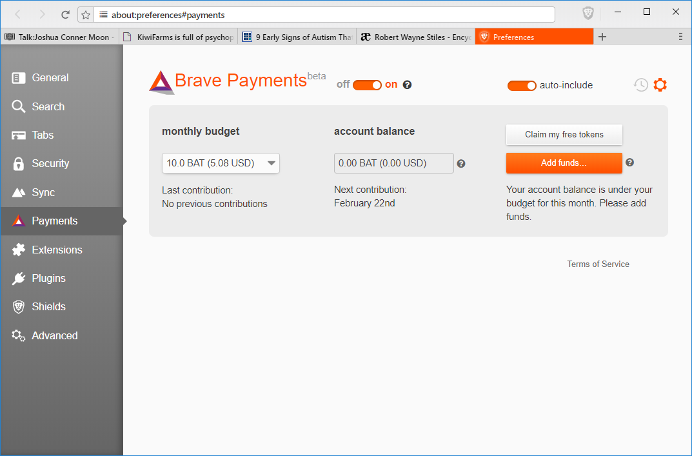Open payments advanced settings gear icon
692x456 pixels.
(x=660, y=84)
